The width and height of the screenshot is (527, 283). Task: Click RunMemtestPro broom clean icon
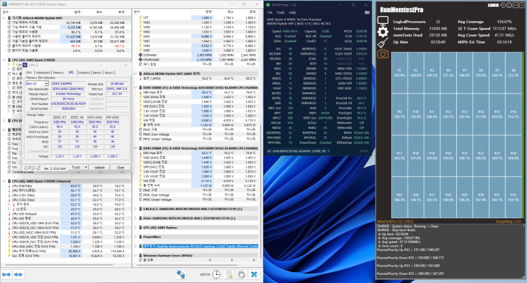click(383, 43)
